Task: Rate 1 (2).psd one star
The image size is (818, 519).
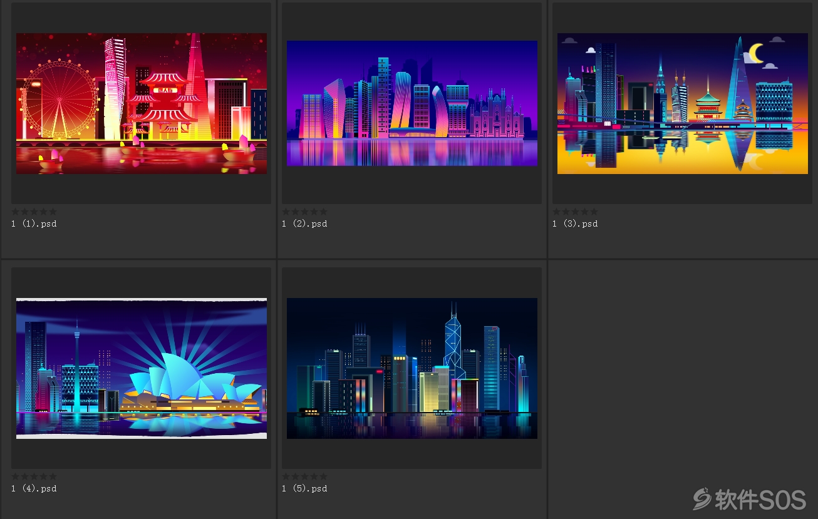Action: 286,212
